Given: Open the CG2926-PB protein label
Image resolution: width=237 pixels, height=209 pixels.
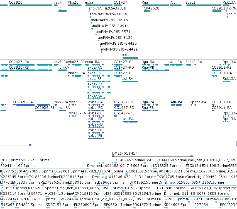Looking at the screenshot, I should click(45, 108).
